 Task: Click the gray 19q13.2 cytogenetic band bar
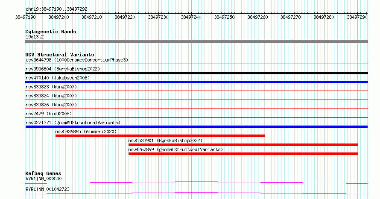click(x=196, y=41)
